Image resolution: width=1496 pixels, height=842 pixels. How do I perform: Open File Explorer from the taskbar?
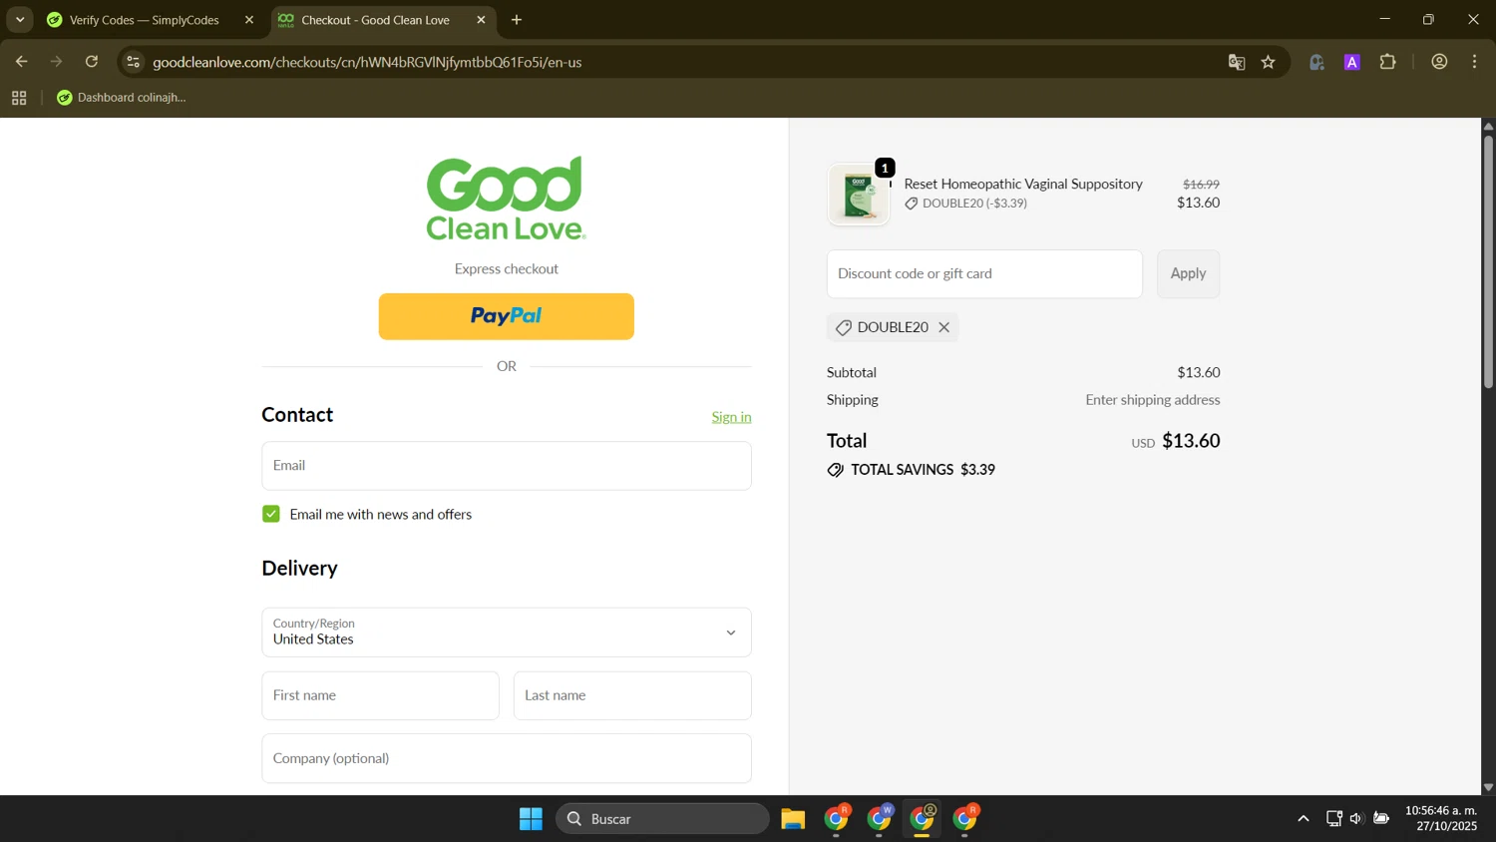click(x=793, y=819)
